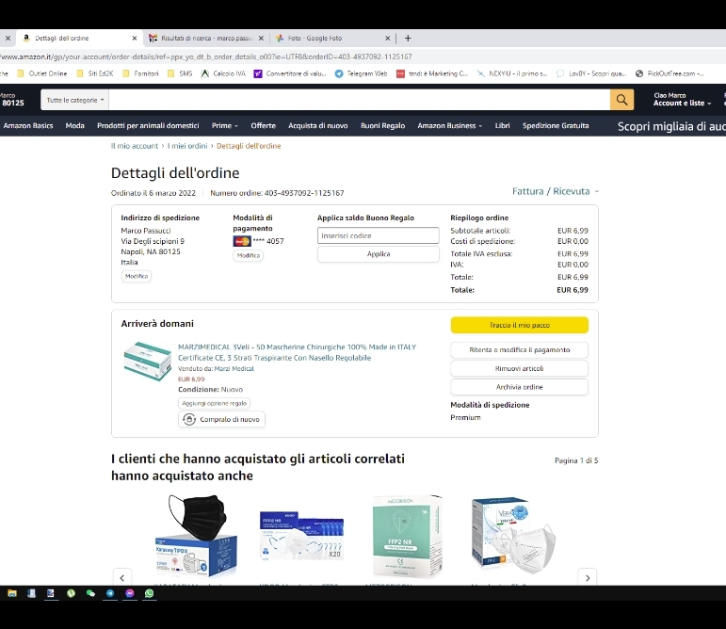Open a new browser tab with plus icon

[x=408, y=39]
